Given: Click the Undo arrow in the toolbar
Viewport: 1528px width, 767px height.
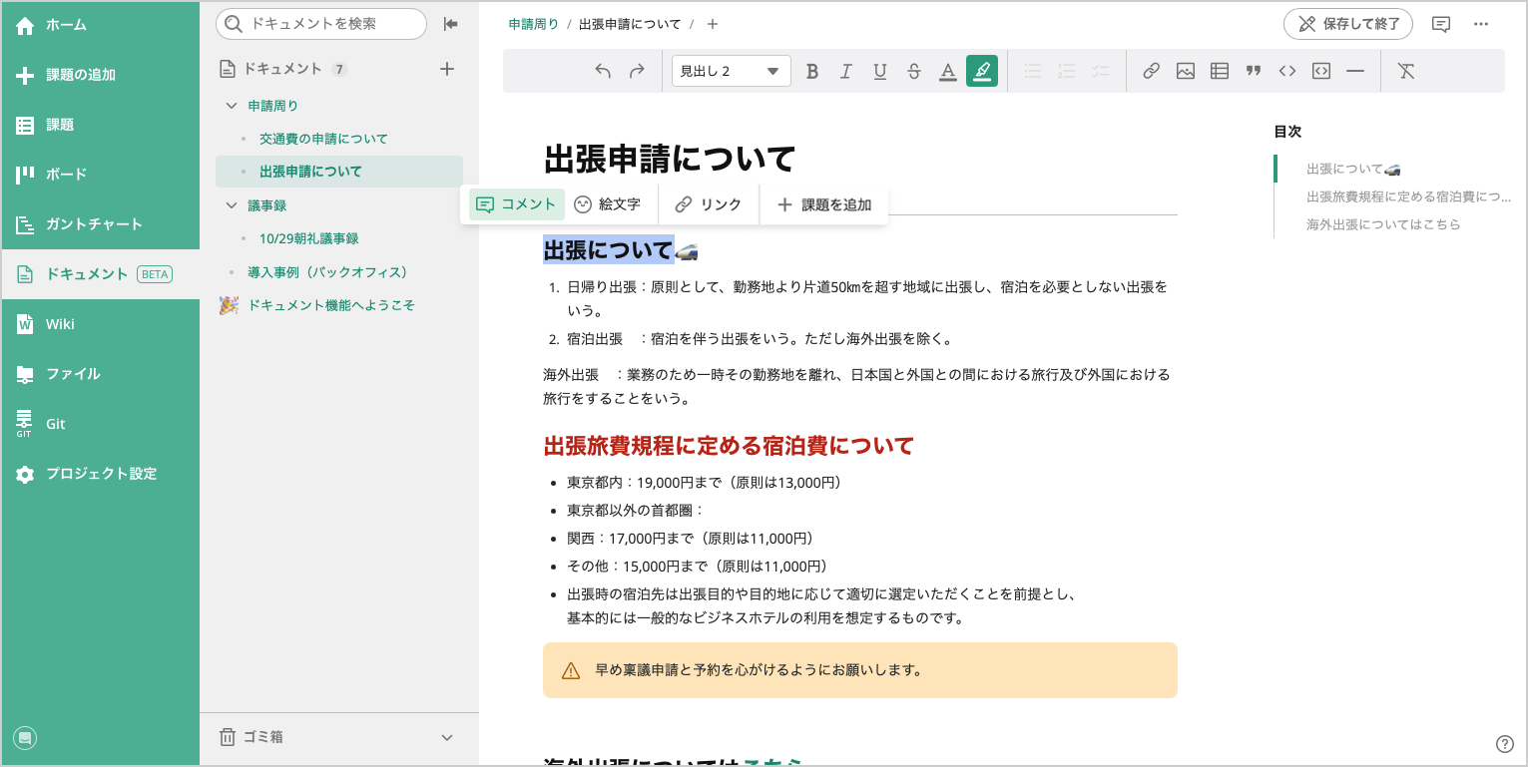Looking at the screenshot, I should [x=602, y=71].
